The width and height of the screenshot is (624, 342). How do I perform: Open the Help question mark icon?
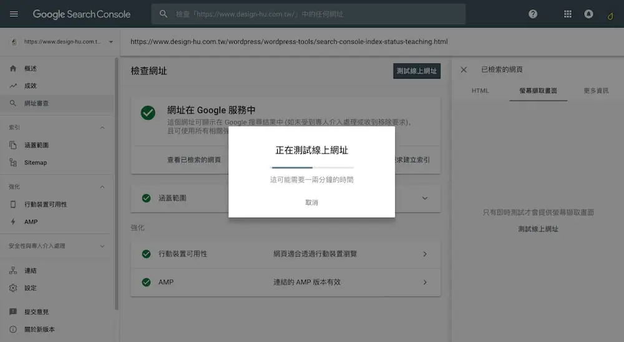tap(533, 14)
